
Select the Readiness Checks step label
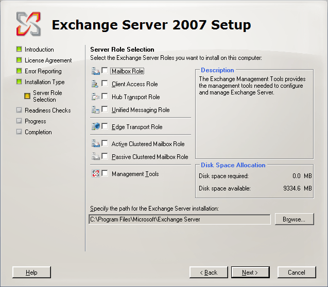click(48, 110)
